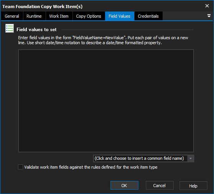The height and width of the screenshot is (194, 214).
Task: Click the dialog title bar text
Action: click(43, 7)
